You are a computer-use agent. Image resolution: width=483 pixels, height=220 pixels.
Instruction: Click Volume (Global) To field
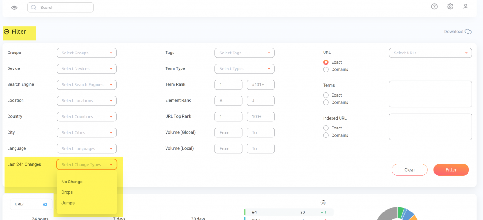(x=261, y=132)
